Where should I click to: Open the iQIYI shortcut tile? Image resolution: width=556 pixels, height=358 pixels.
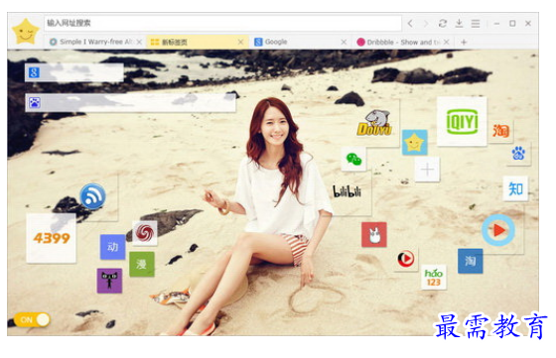click(462, 121)
